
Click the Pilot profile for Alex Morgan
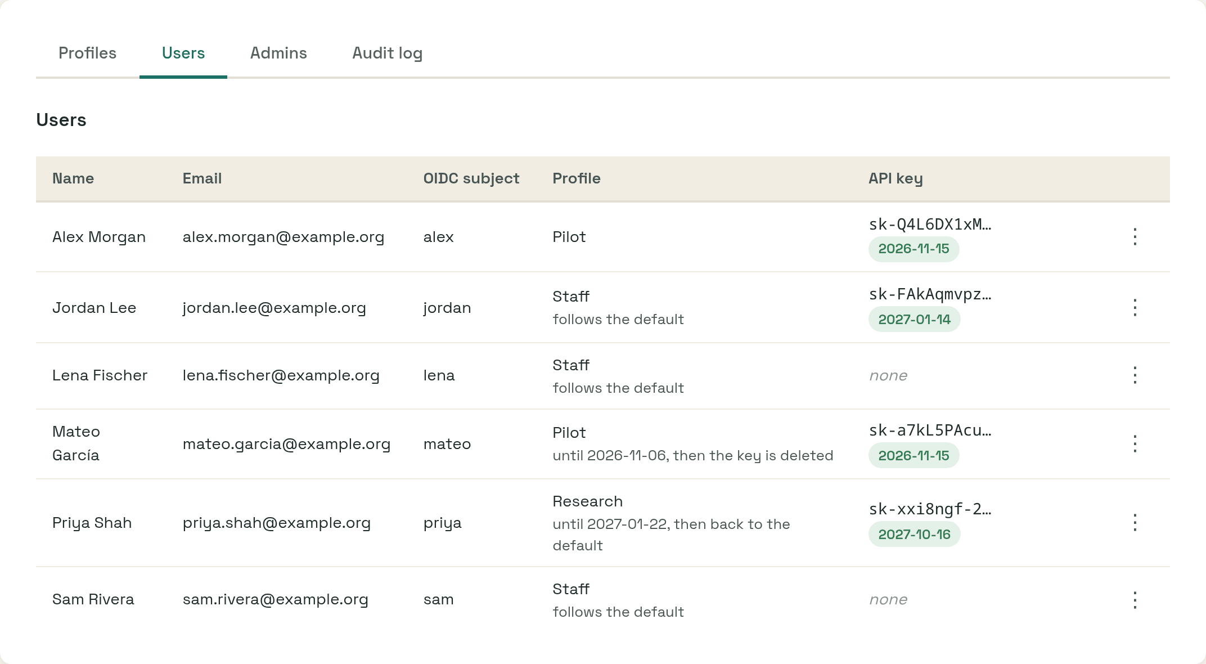point(569,237)
